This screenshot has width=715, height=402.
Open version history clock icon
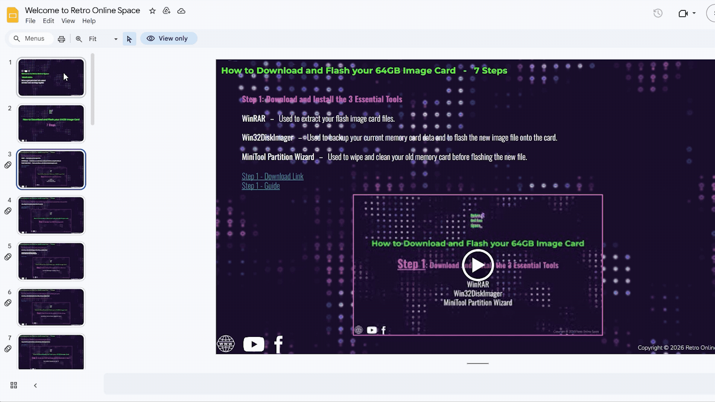[658, 13]
